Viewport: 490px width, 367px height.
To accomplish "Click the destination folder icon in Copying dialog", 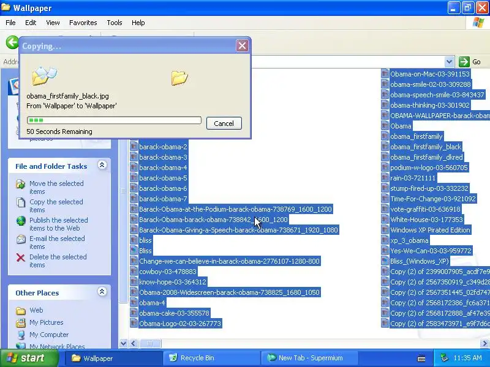I will point(179,78).
